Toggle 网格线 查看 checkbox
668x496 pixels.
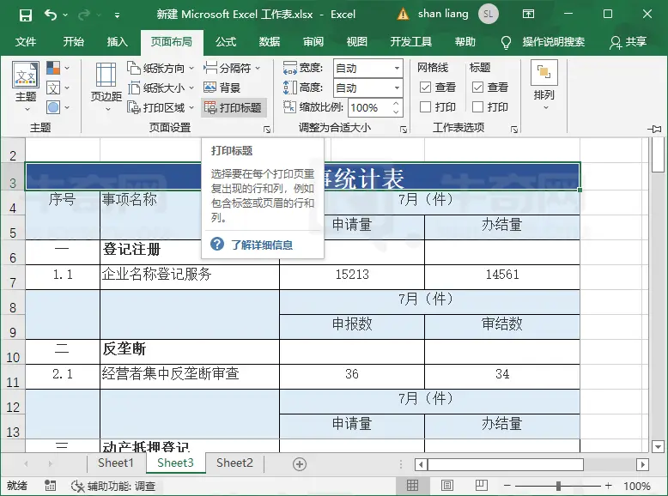(x=425, y=88)
